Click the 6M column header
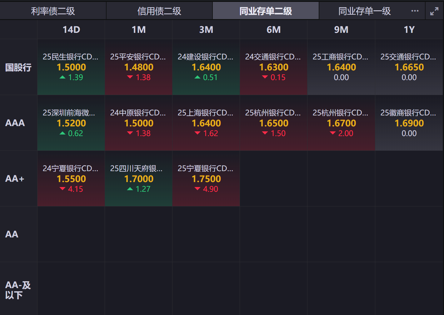 [274, 30]
